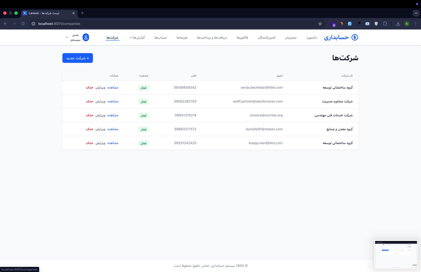Open the tab search dropdown arrow
This screenshot has height=272, width=421.
pos(416,13)
